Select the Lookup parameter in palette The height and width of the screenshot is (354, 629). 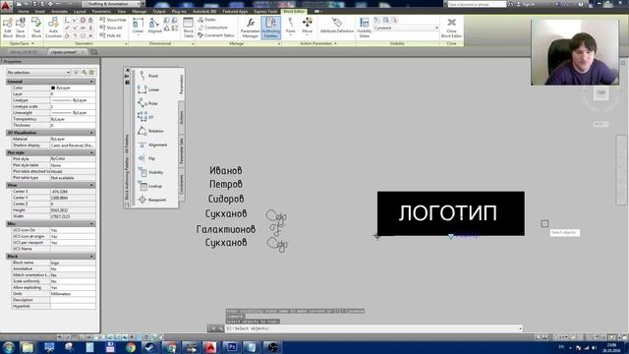point(149,186)
